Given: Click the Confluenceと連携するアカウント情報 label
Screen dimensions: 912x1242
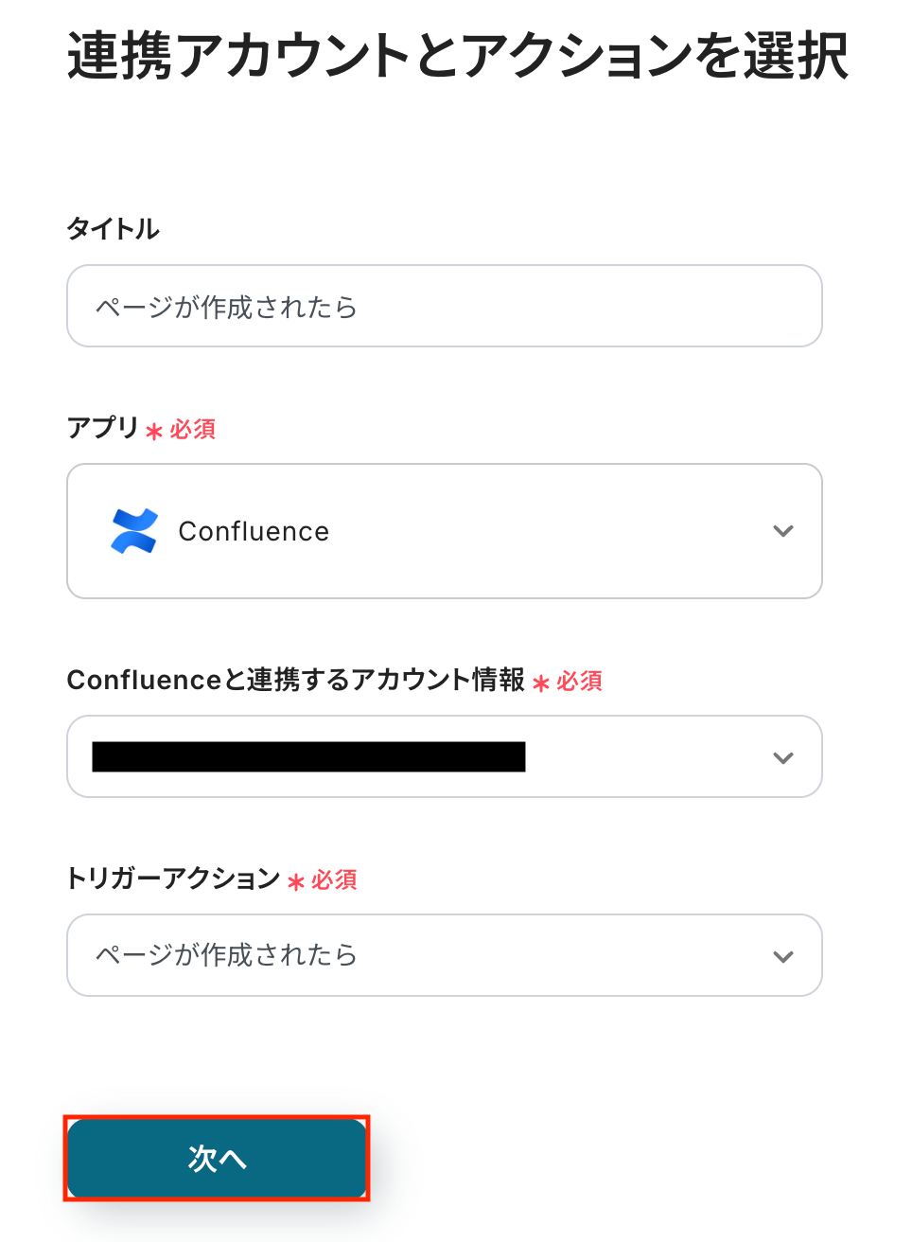Looking at the screenshot, I should tap(295, 680).
